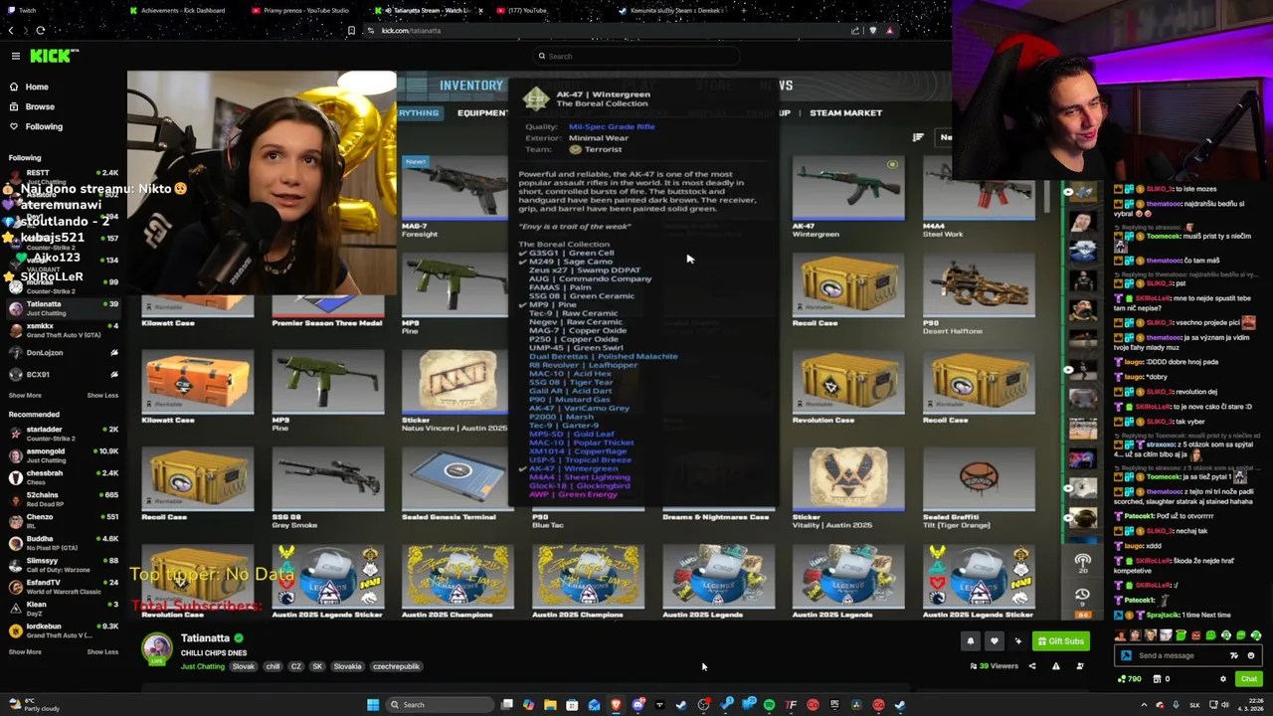Select the Slovak tag
The image size is (1273, 716).
244,666
